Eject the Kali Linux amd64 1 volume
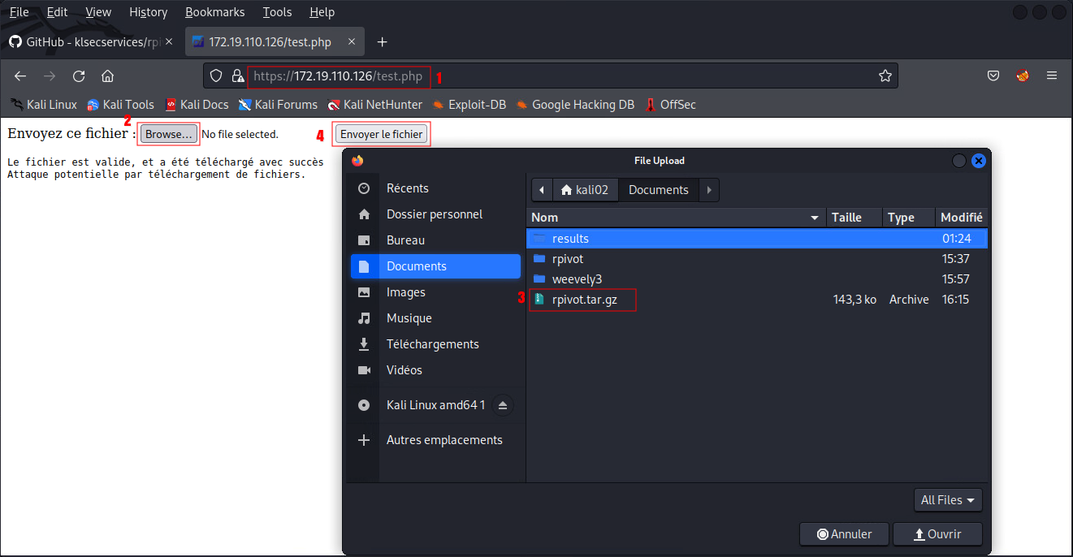This screenshot has width=1073, height=557. [x=502, y=405]
